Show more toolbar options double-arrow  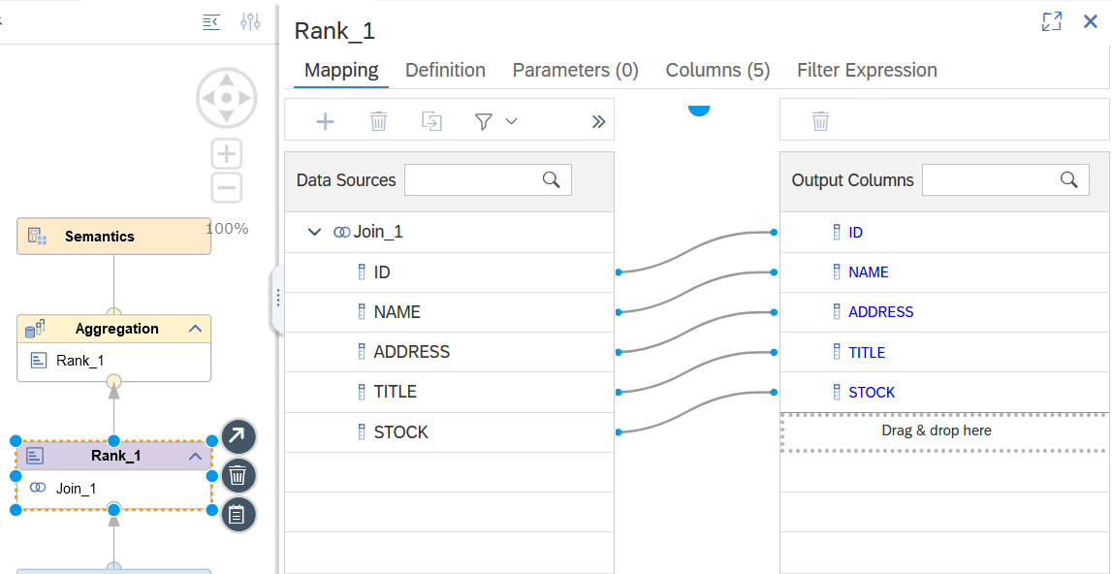click(598, 122)
